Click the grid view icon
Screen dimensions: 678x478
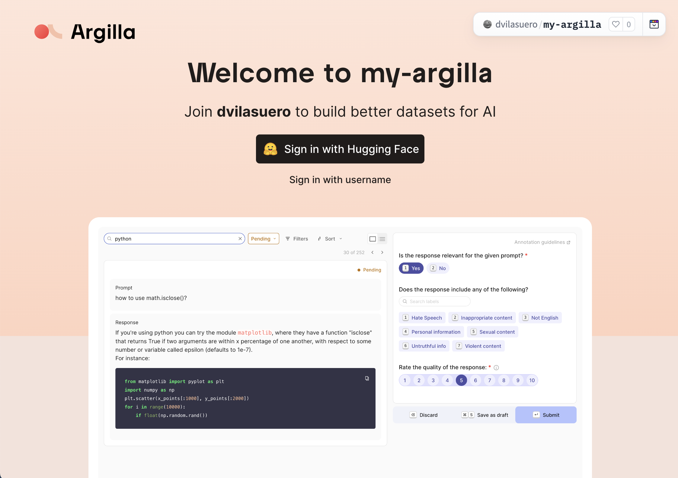[373, 238]
